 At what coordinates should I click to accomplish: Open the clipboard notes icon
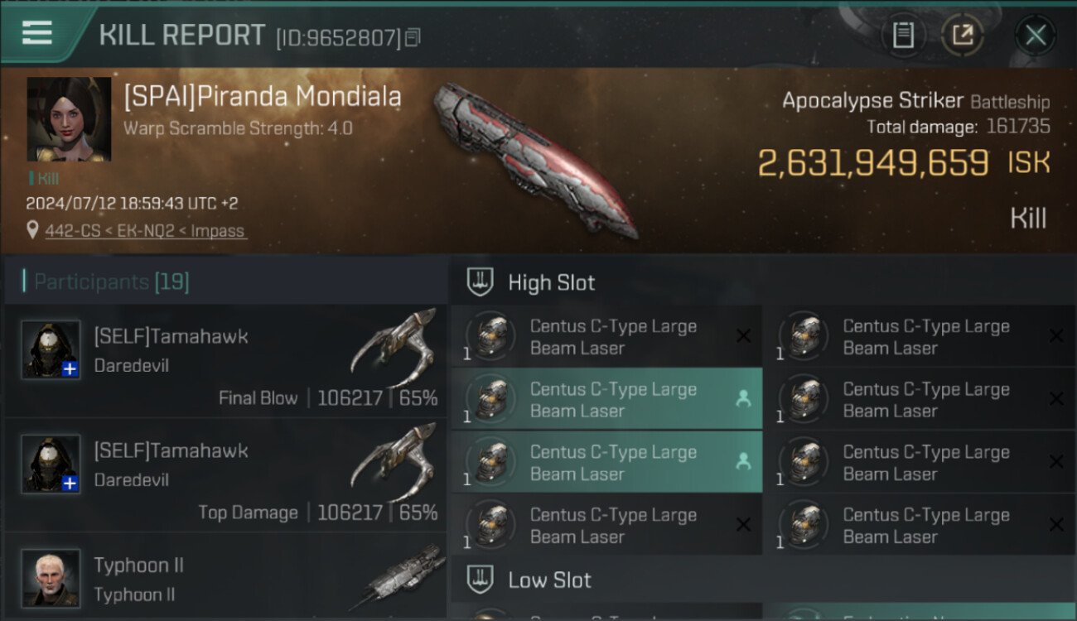(x=903, y=36)
